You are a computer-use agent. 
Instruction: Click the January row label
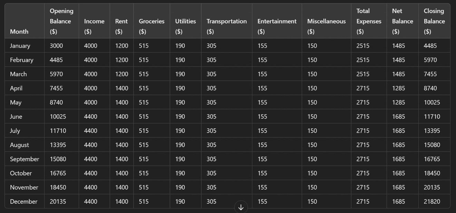(20, 46)
